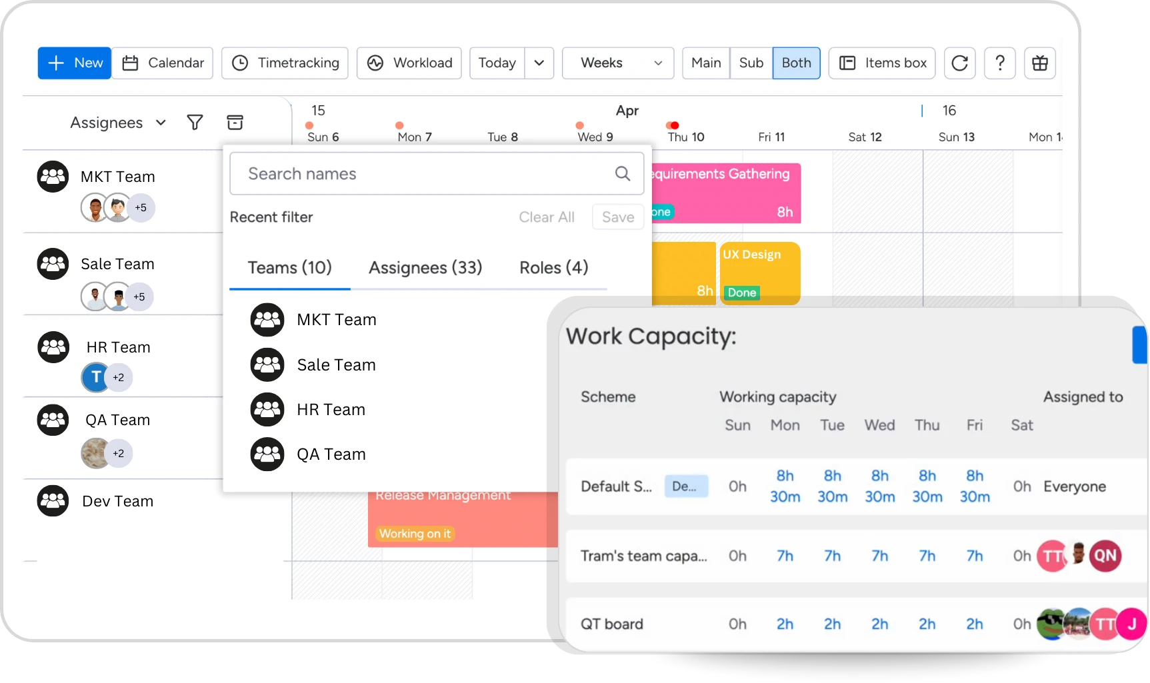Collapse the Assignees grouping dropdown
The width and height of the screenshot is (1150, 683).
click(161, 123)
